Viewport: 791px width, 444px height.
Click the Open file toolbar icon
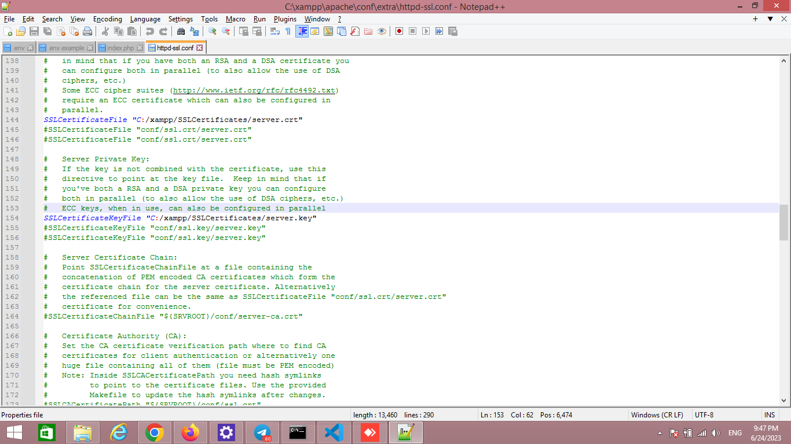point(20,31)
